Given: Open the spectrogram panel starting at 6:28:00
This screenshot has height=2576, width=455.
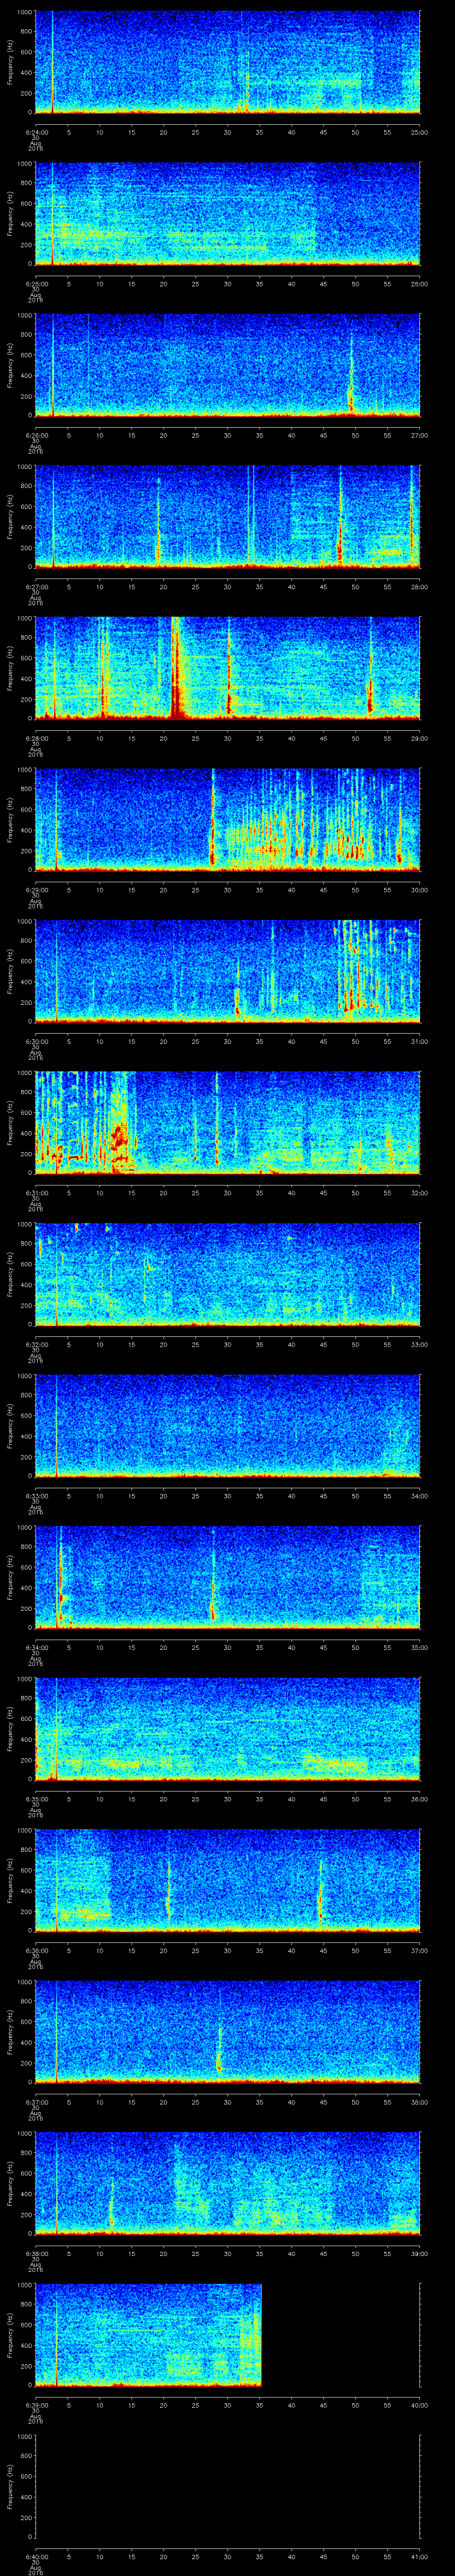Looking at the screenshot, I should [x=228, y=668].
